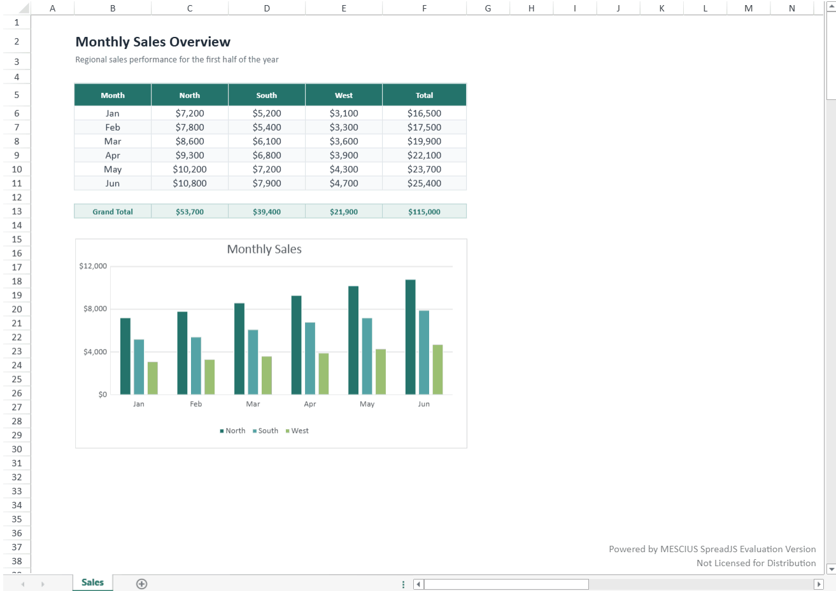Click the Regional sales performance subtitle
The image size is (836, 591).
177,59
